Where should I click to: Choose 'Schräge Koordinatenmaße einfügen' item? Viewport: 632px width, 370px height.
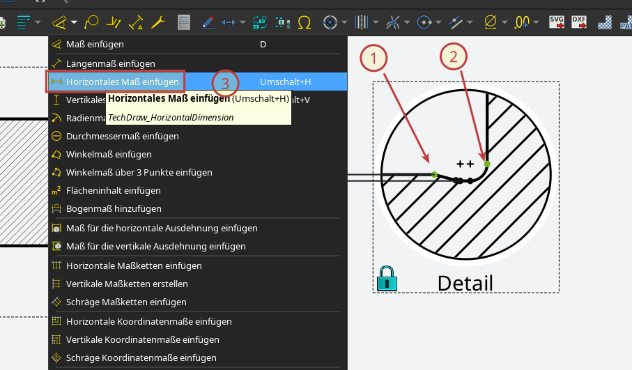click(x=141, y=357)
